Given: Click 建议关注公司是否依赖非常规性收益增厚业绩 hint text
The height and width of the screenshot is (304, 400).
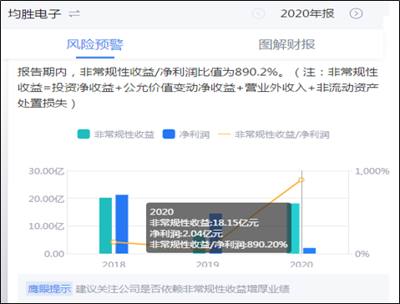Looking at the screenshot, I should 183,289.
